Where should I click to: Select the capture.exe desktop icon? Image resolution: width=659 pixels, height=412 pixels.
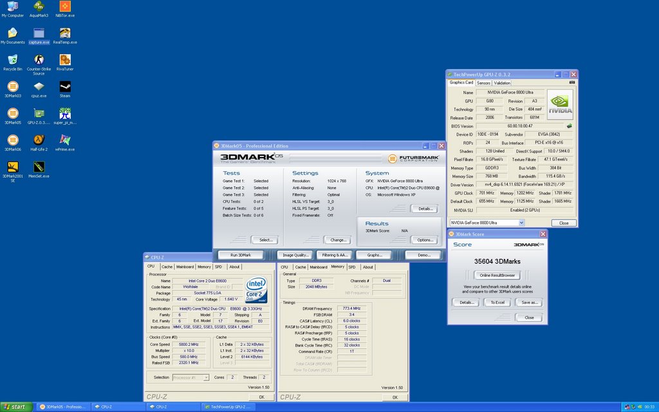39,36
